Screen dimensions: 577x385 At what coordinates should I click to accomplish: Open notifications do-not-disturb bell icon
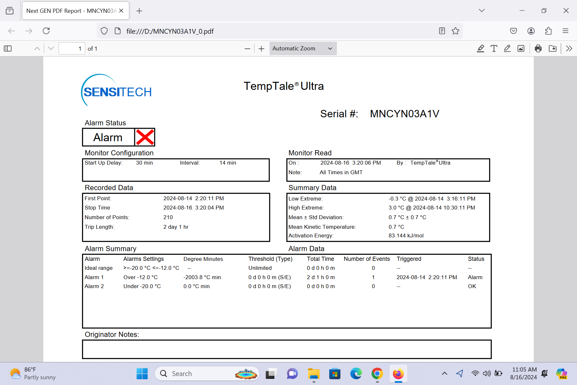[545, 373]
